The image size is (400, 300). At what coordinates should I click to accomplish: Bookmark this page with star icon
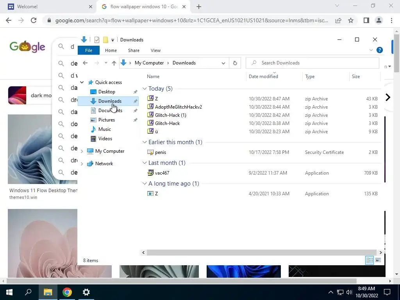pyautogui.click(x=351, y=20)
